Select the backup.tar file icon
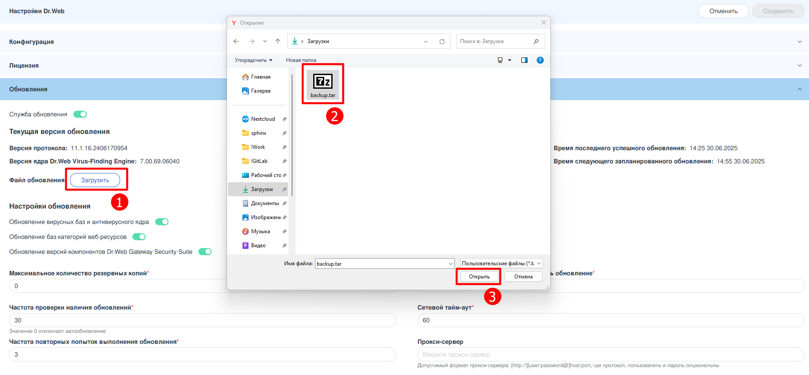This screenshot has width=809, height=375. pos(322,82)
